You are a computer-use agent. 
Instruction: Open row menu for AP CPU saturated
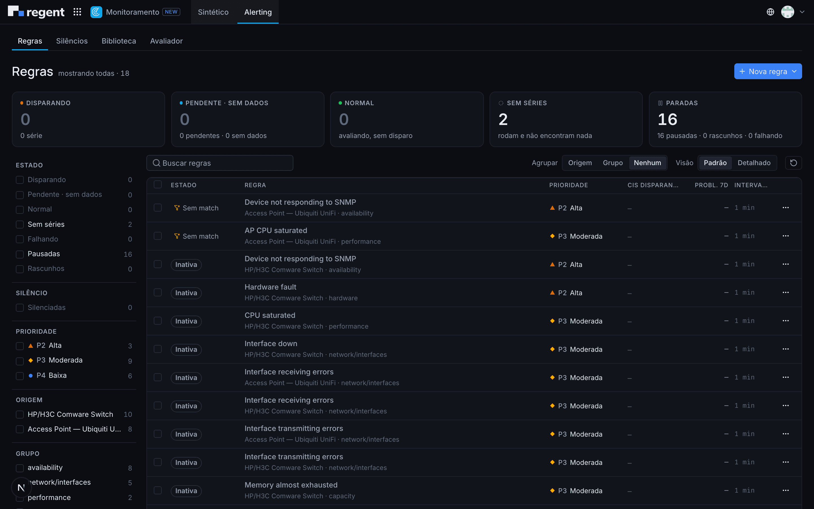click(x=785, y=236)
